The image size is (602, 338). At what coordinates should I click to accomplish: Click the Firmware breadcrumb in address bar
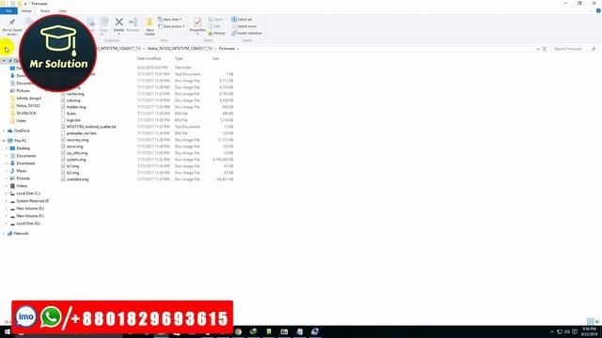click(x=227, y=49)
